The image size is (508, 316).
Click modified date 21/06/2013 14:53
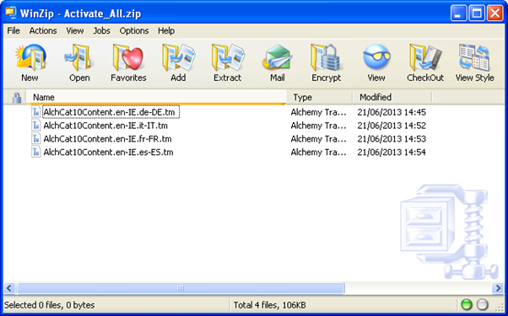coord(392,139)
